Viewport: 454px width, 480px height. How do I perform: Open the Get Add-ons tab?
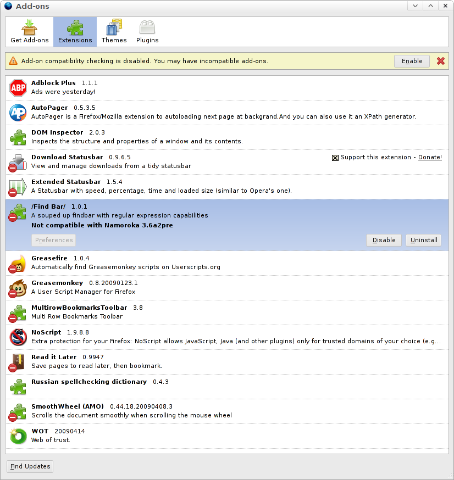[x=30, y=31]
